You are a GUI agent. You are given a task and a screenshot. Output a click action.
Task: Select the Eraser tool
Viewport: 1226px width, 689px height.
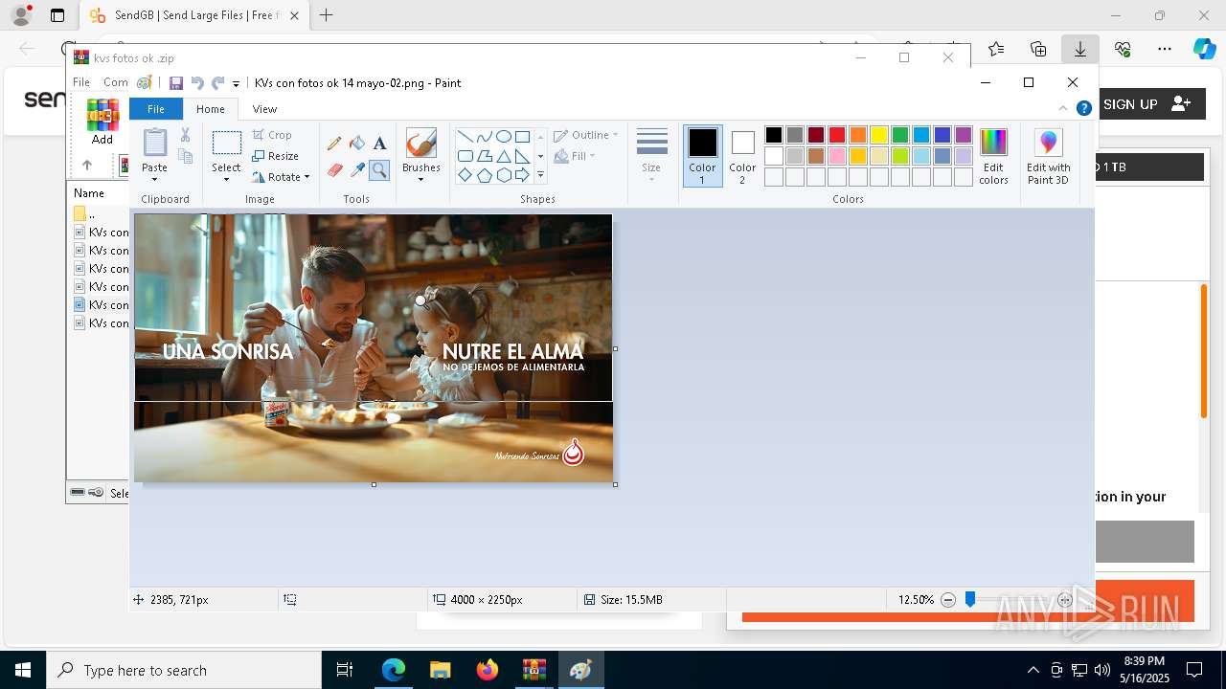(334, 170)
